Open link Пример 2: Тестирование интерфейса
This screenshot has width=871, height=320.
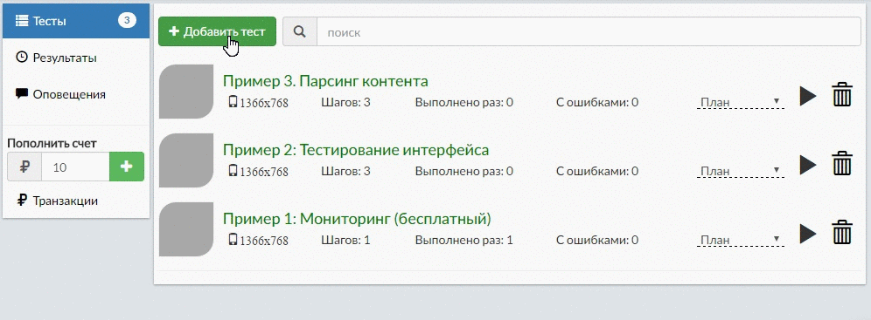pyautogui.click(x=356, y=150)
